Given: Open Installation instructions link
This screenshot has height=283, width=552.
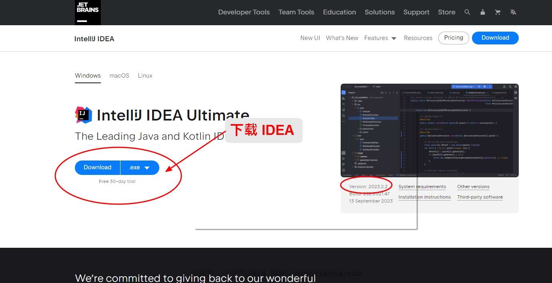Looking at the screenshot, I should coord(424,197).
